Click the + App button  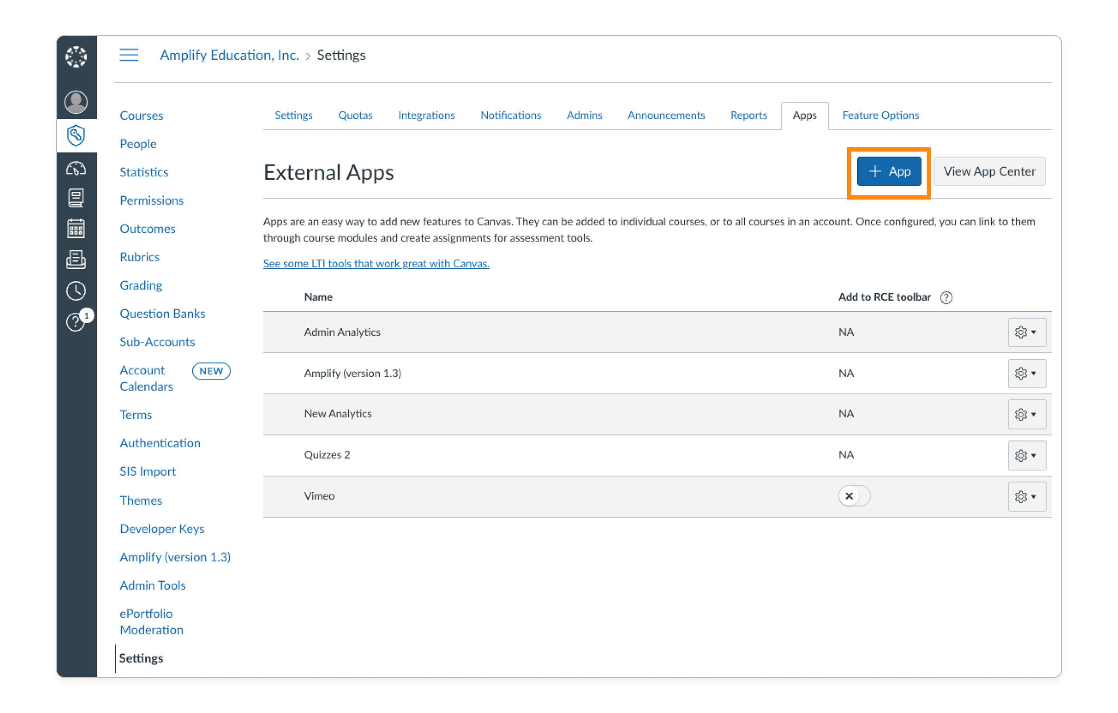pos(888,171)
